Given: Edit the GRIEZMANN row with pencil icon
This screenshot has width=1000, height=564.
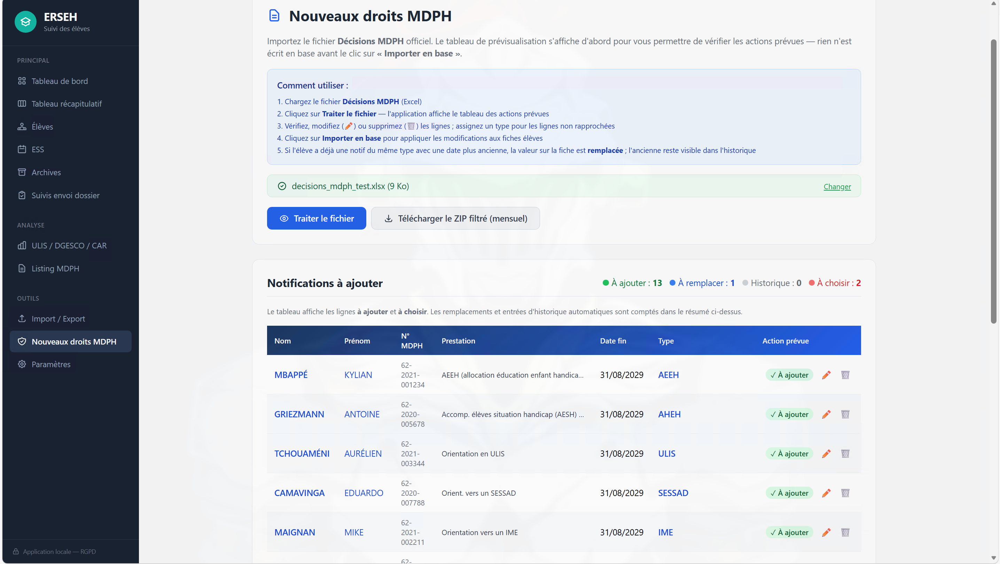Looking at the screenshot, I should [827, 415].
